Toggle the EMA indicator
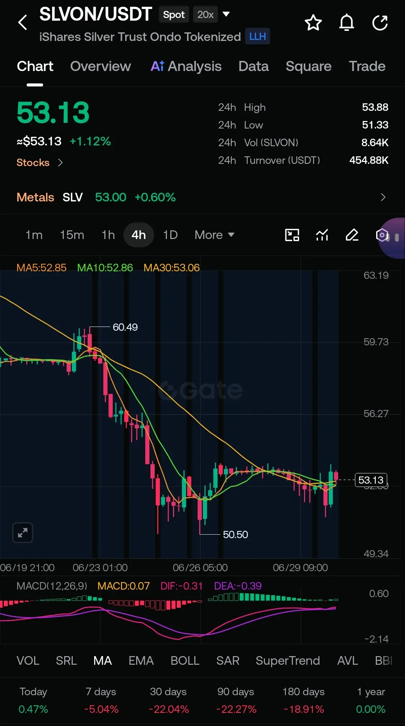 (141, 661)
